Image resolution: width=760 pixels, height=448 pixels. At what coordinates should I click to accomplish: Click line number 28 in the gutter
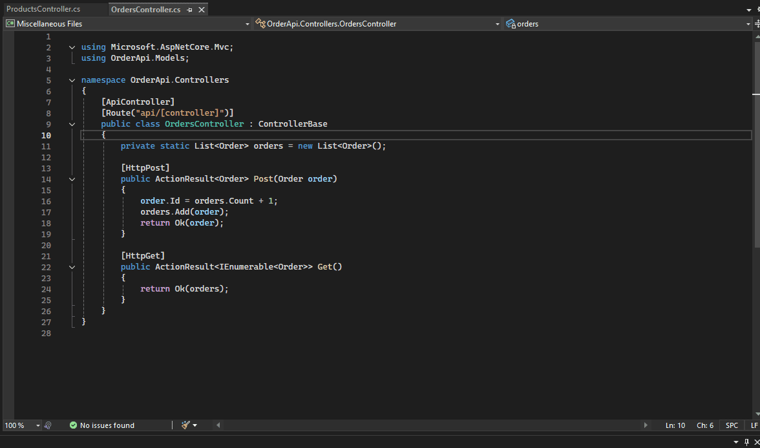pos(46,333)
